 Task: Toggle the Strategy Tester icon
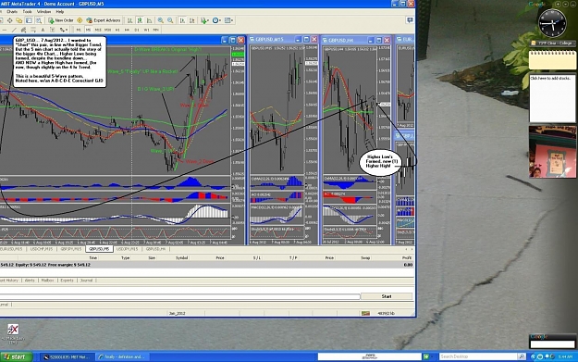[38, 20]
